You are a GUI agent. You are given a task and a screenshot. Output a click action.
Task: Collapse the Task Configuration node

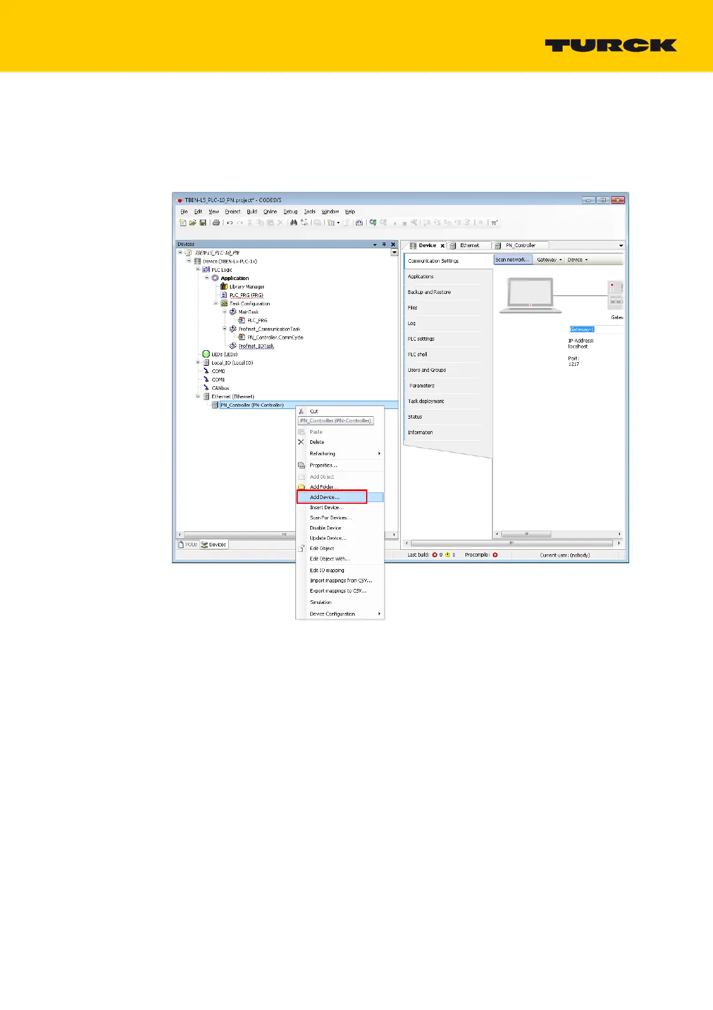coord(216,303)
